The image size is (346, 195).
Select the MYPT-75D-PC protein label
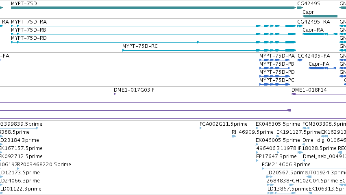pos(277,80)
